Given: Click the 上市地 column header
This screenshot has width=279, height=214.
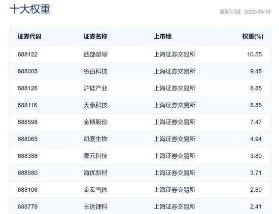Looking at the screenshot, I should 163,36.
